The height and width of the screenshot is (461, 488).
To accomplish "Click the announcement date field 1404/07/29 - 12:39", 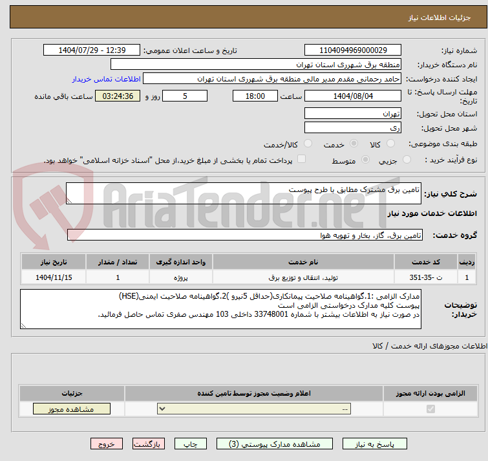I will [92, 50].
